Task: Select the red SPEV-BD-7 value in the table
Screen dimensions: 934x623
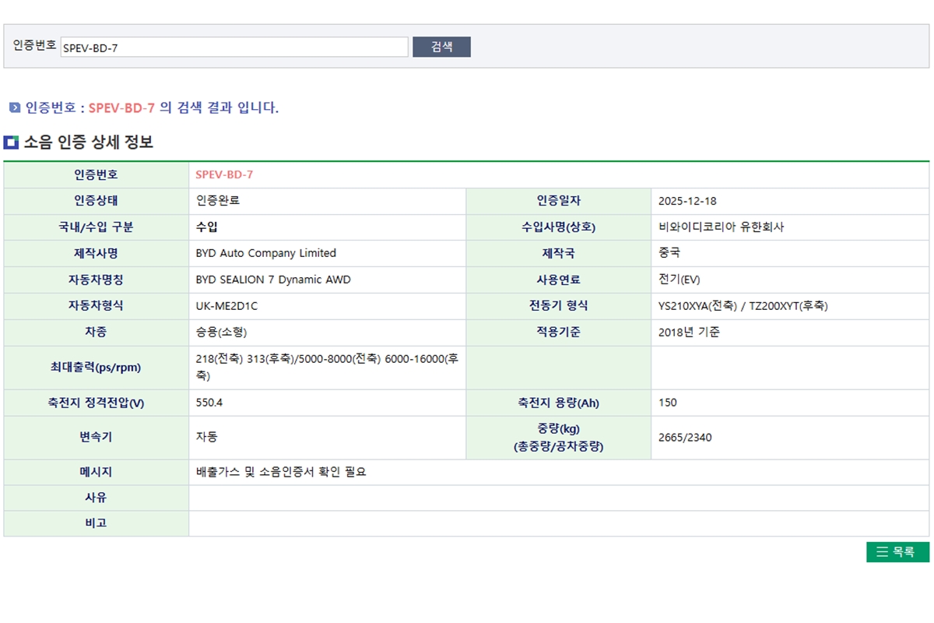Action: [224, 174]
